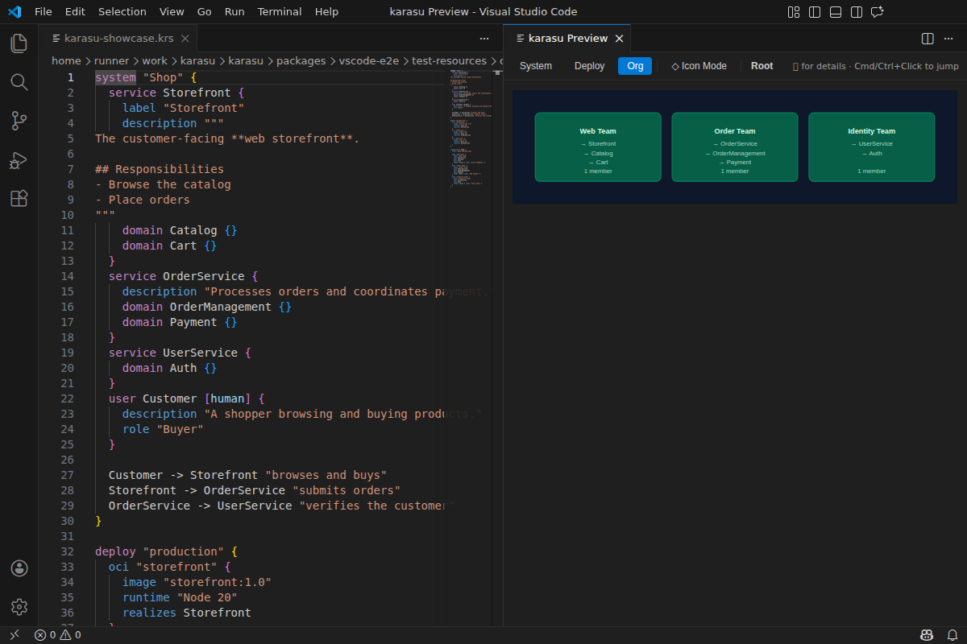
Task: Click the Root breadcrumb in preview toolbar
Action: (x=762, y=66)
